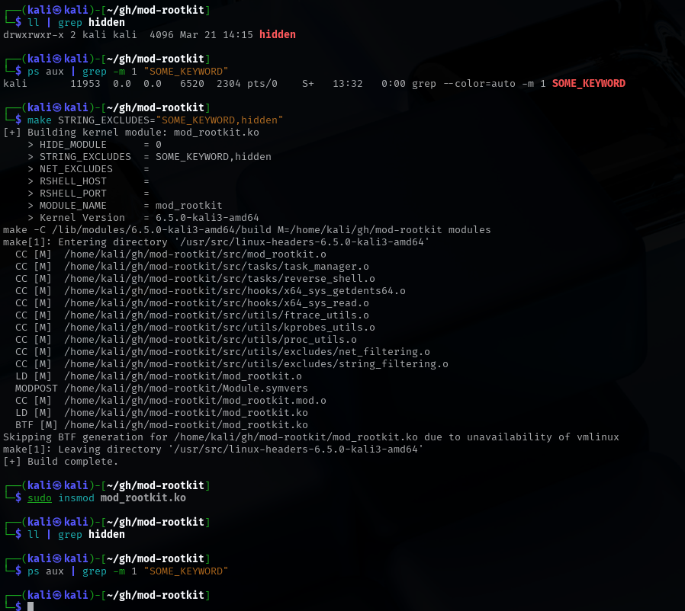Click the '13:32' start time value

click(348, 83)
